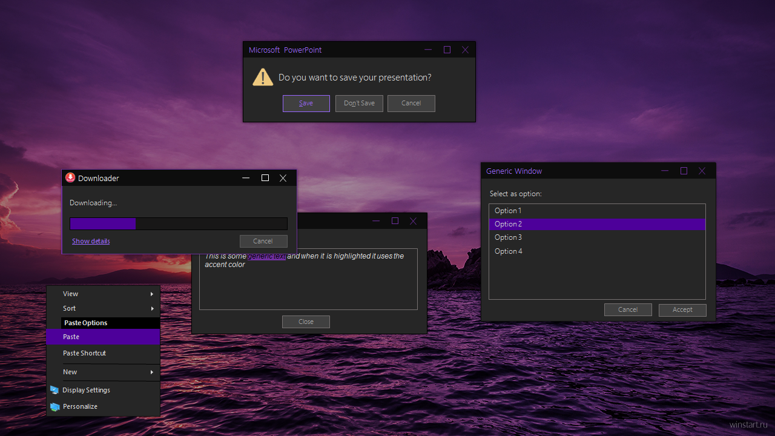
Task: Expand the New submenu arrow
Action: pyautogui.click(x=152, y=372)
